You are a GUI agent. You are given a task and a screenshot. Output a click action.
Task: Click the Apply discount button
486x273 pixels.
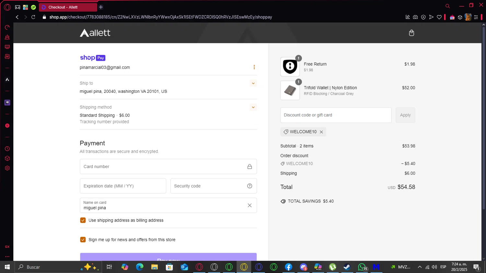405,115
